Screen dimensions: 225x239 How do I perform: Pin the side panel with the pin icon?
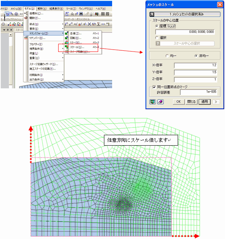point(8,30)
